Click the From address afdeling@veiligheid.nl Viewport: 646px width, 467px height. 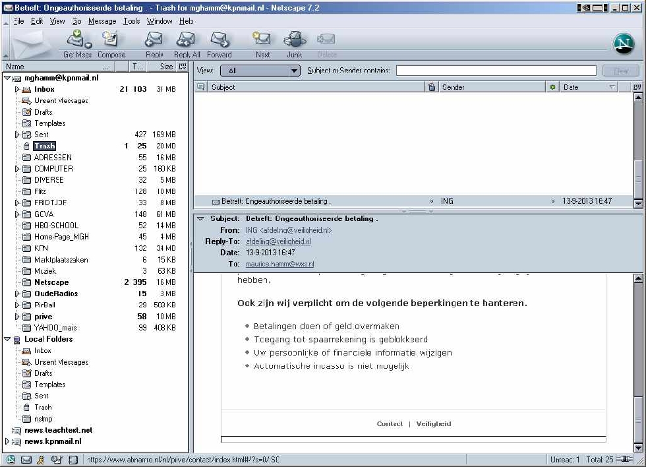coord(289,230)
